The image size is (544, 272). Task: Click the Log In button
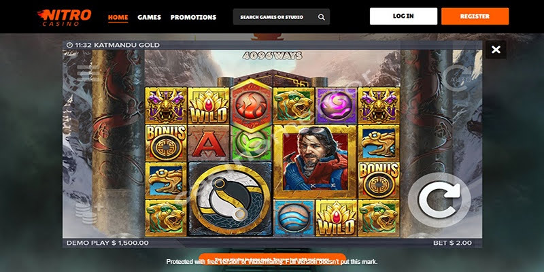coord(403,16)
